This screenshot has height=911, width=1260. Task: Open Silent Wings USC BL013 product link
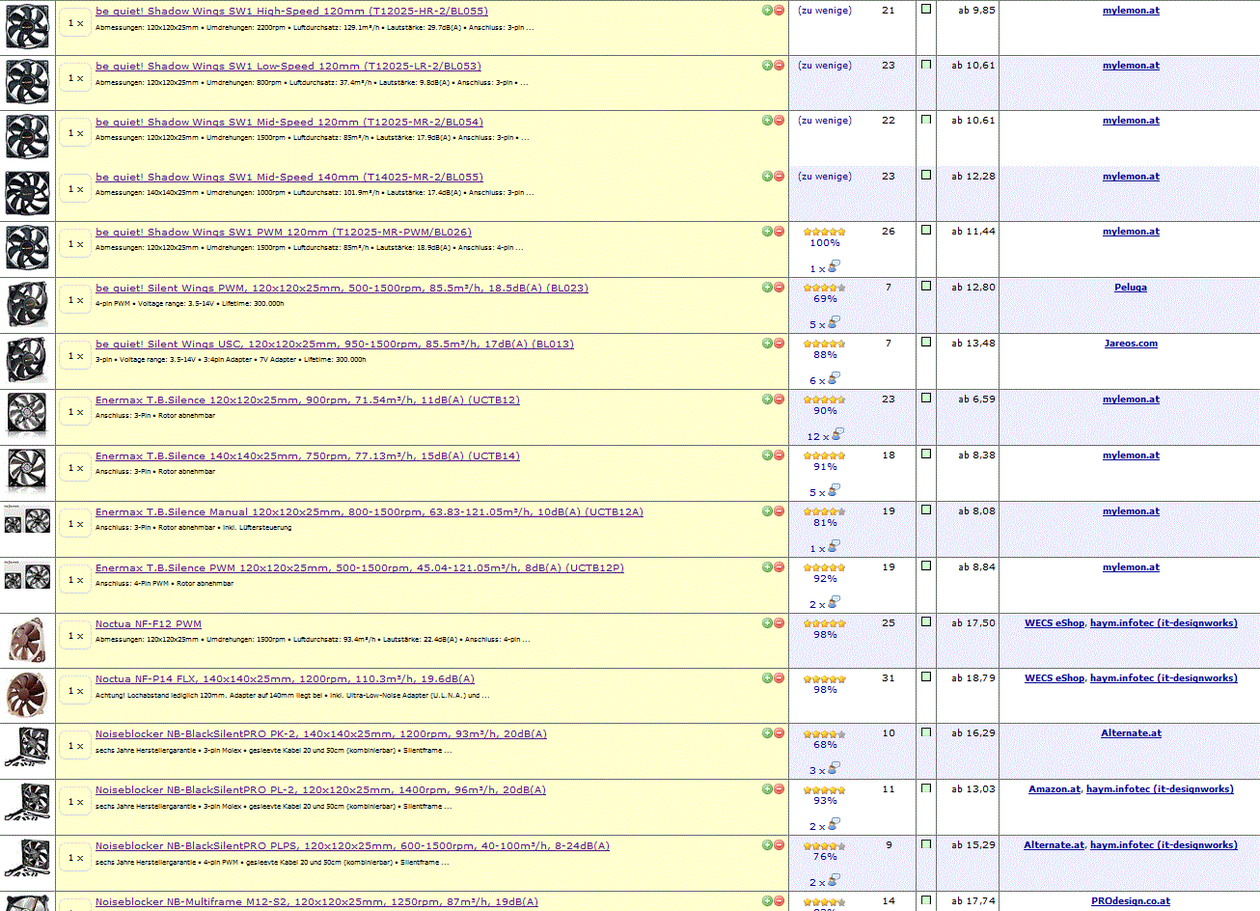[x=335, y=345]
